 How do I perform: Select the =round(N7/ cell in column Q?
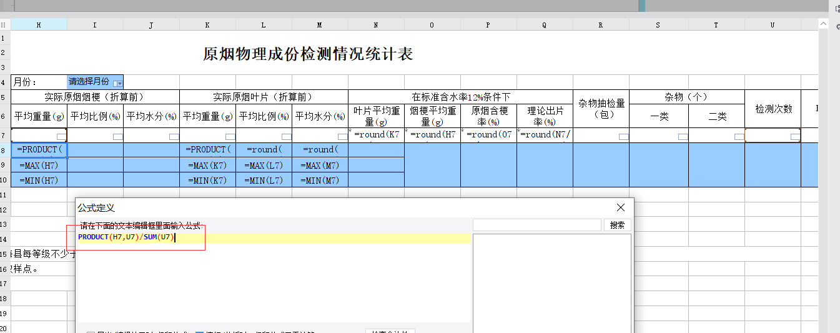pyautogui.click(x=545, y=135)
